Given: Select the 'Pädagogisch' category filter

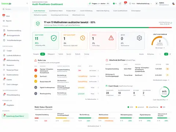Looking at the screenshot, I should tap(51, 54).
